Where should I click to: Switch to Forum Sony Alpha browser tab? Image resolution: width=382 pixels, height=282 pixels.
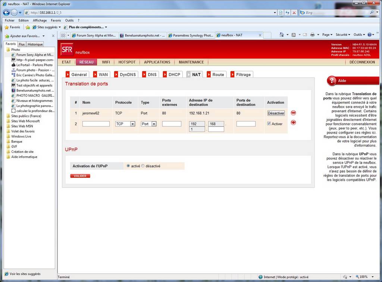coord(94,35)
